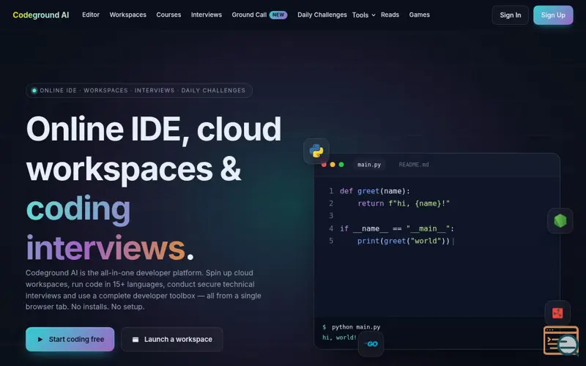
Task: Click the play icon in Start coding free
Action: point(40,340)
